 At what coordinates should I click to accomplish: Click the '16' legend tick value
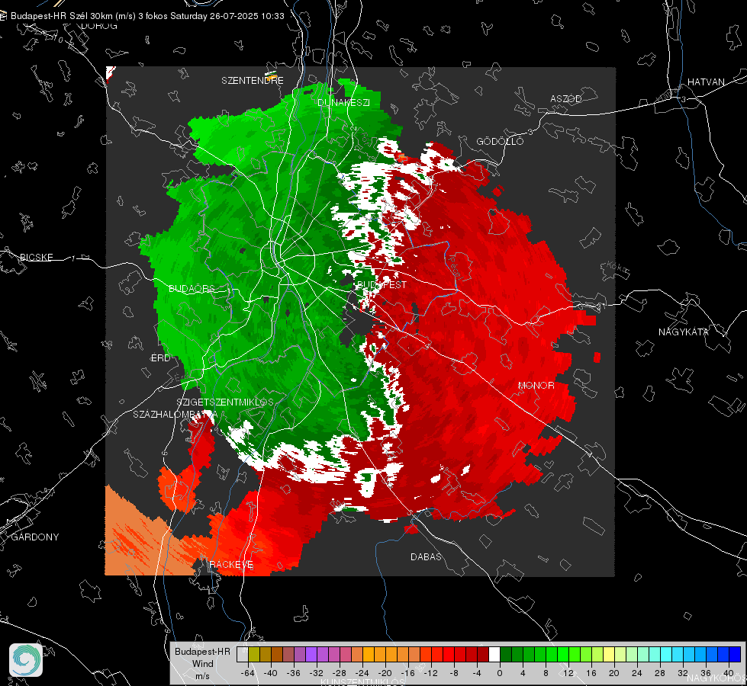tap(591, 673)
